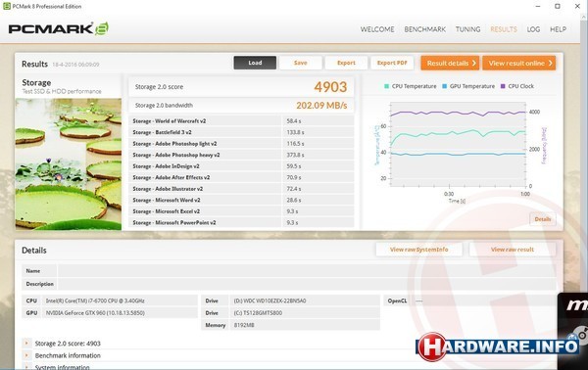Click the Load button
The width and height of the screenshot is (588, 370).
[x=255, y=63]
